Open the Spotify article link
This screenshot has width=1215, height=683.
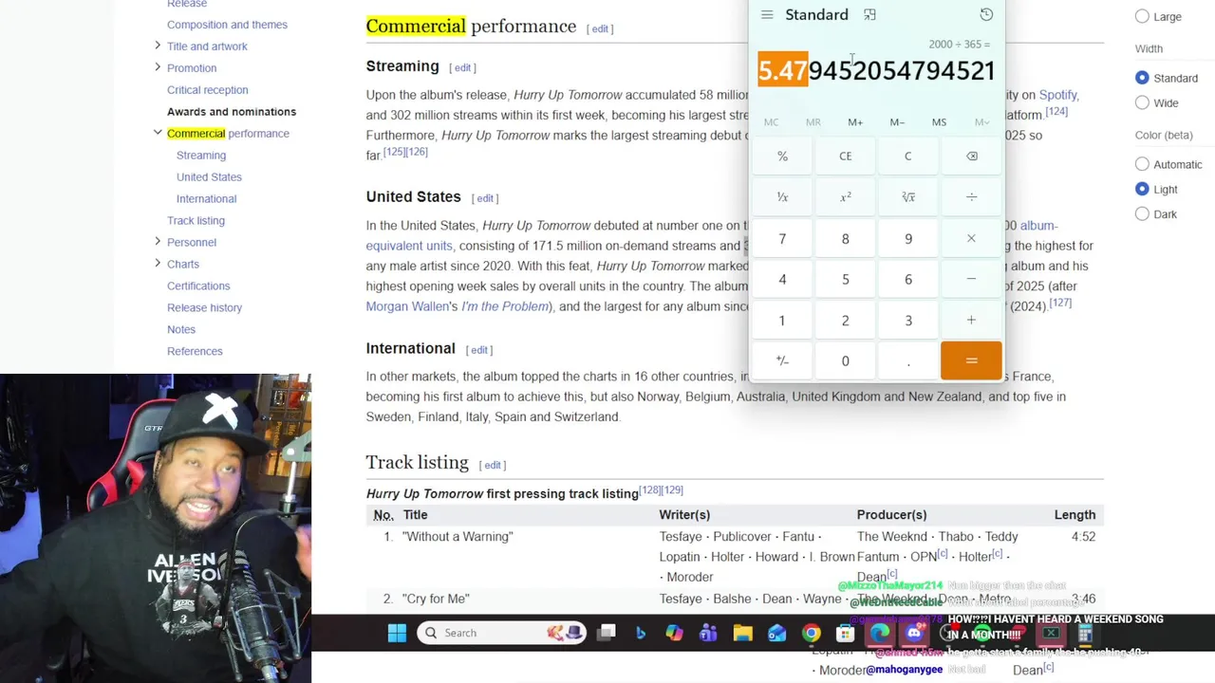pos(1057,95)
